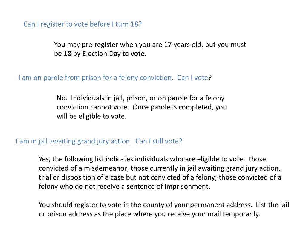This screenshot has width=306, height=229.
Task: Click the black question mark after "Can I vote"
Action: [210, 78]
